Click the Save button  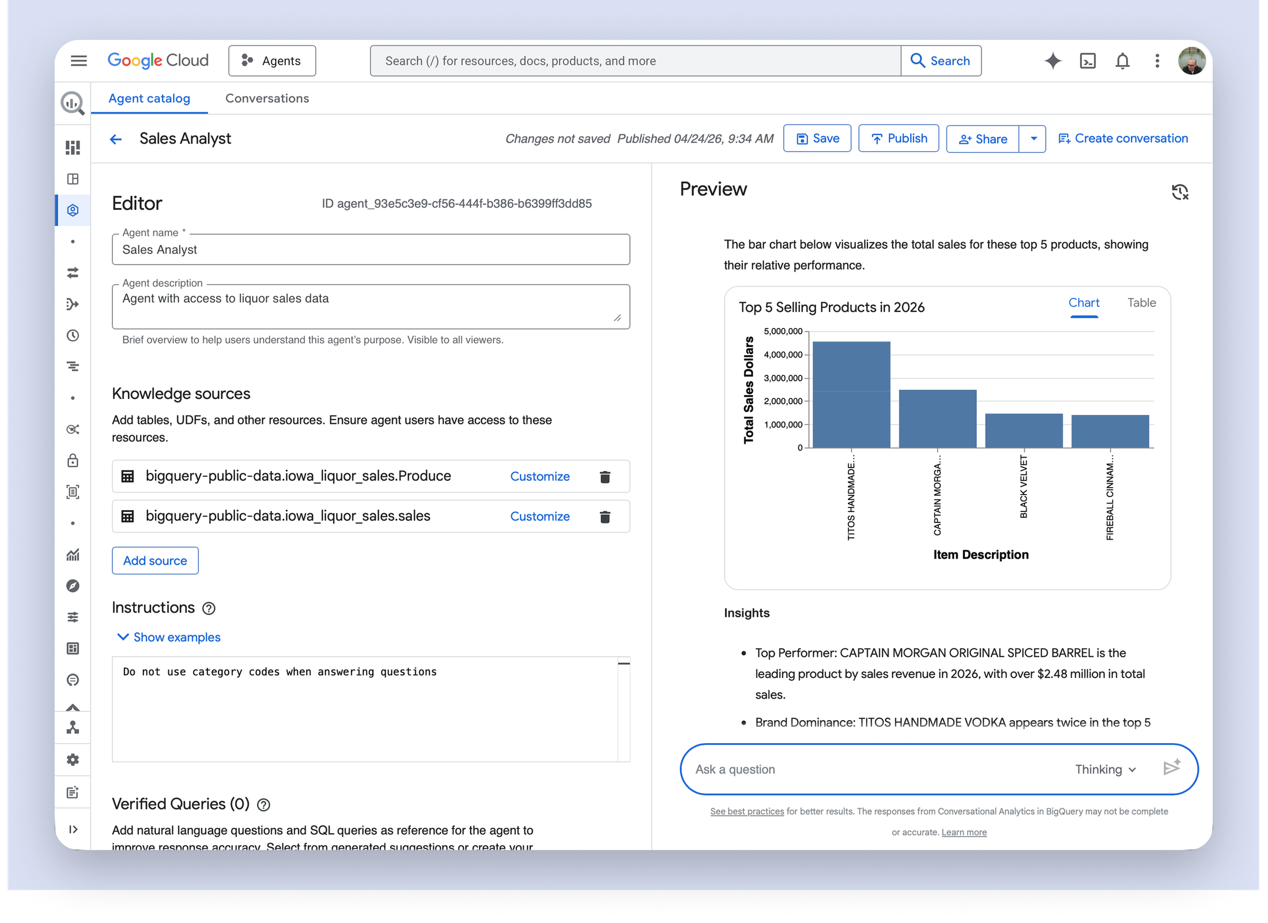click(x=817, y=138)
